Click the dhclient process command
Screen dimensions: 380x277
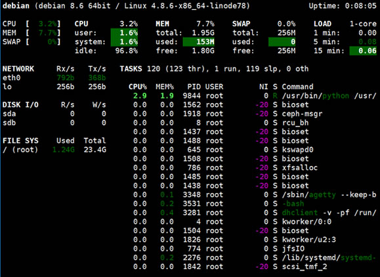coord(299,213)
